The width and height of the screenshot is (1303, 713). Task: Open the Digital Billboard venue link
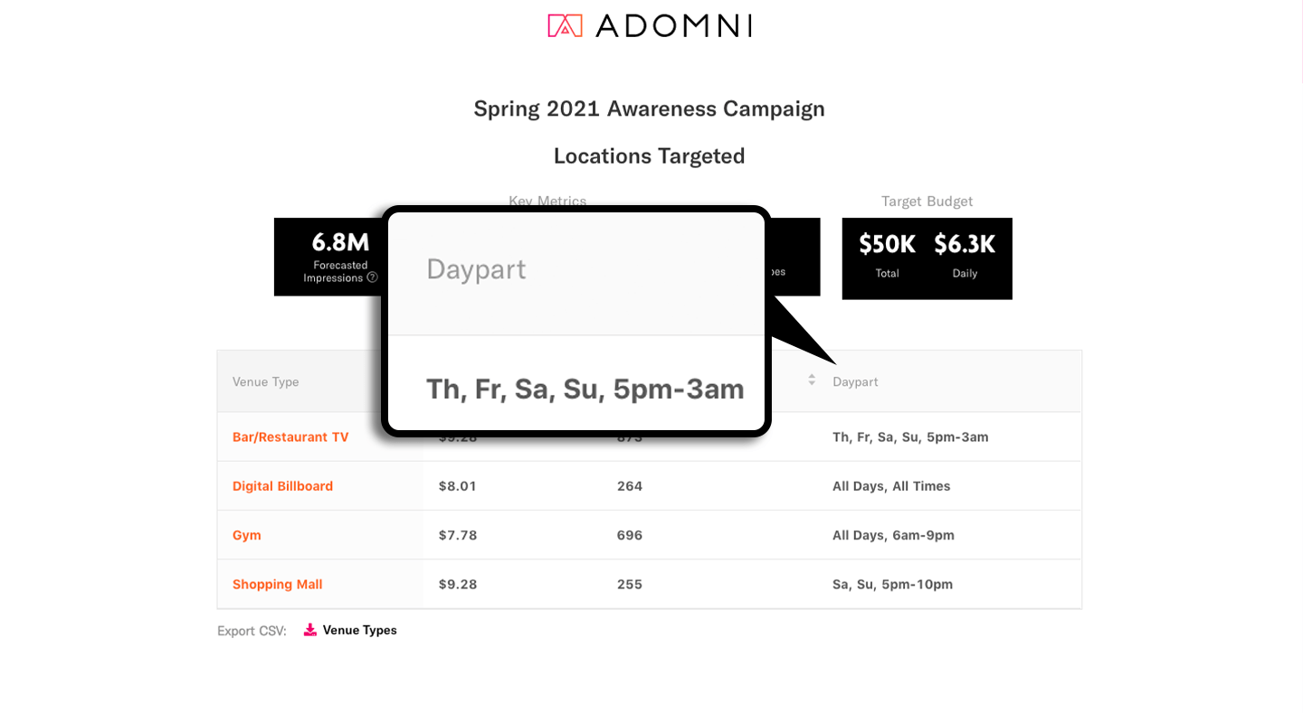click(282, 486)
